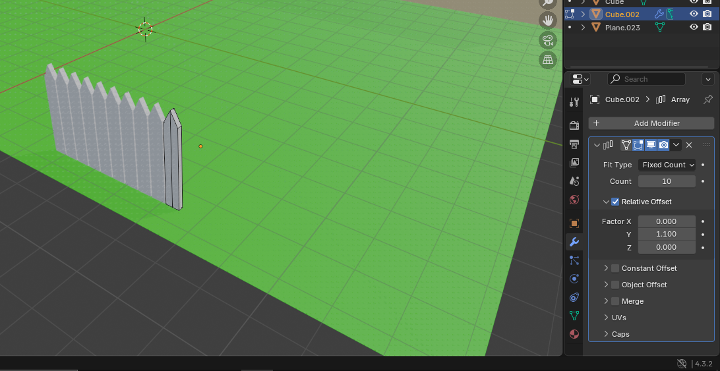Open the Physics properties tab

click(x=574, y=279)
